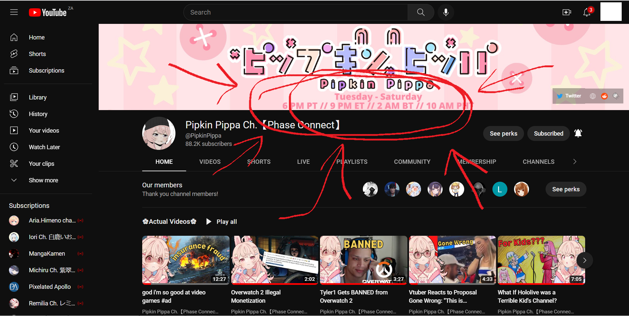629x316 pixels.
Task: Open What If Hololive thumbnail
Action: point(541,260)
